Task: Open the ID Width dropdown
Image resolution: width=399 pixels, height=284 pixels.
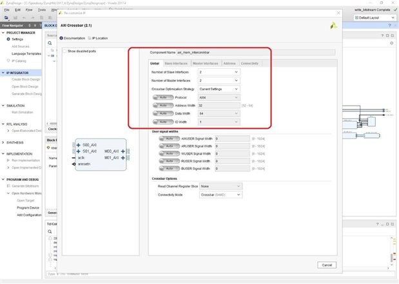Action: coord(219,122)
